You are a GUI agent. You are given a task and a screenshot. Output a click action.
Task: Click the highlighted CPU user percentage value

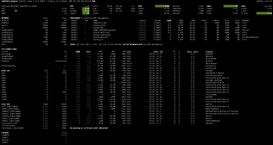(86, 8)
